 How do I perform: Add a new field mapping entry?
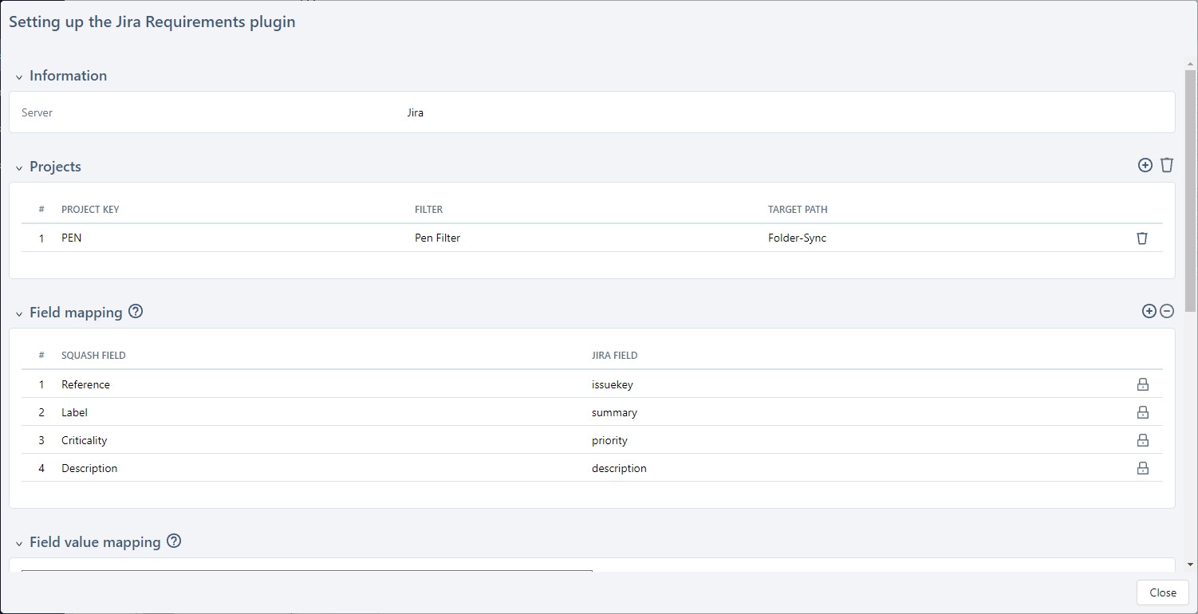pyautogui.click(x=1149, y=311)
